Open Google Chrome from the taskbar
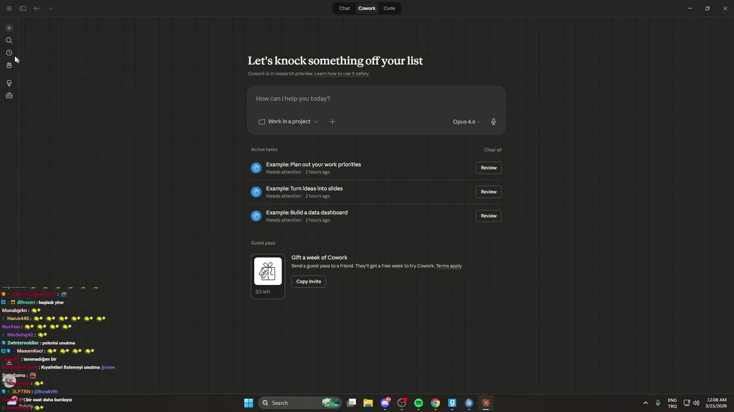 click(435, 403)
